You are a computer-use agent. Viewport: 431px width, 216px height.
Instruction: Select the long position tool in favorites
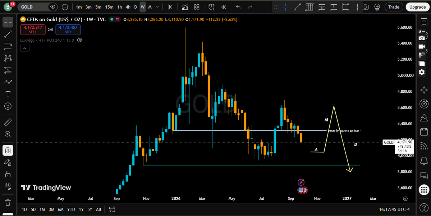334,7
